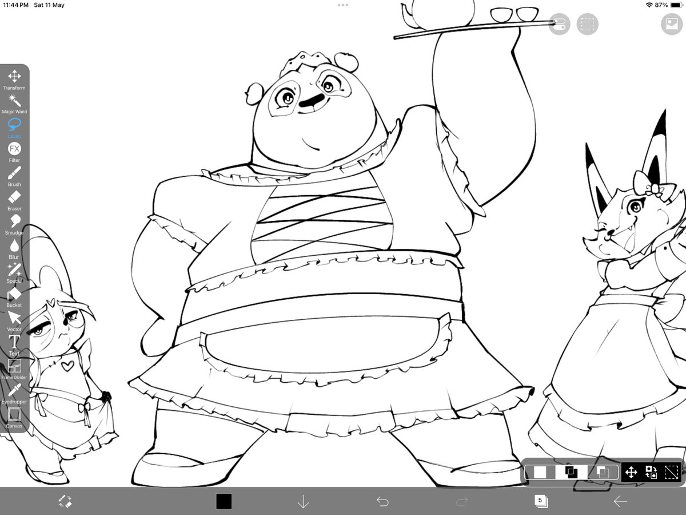This screenshot has width=686, height=515.
Task: Select the Lasso tool
Action: (x=14, y=128)
